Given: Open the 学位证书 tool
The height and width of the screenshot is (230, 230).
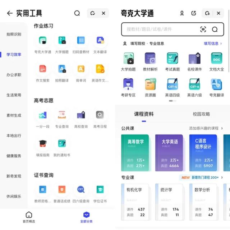Looking at the screenshot, I should (100, 189).
